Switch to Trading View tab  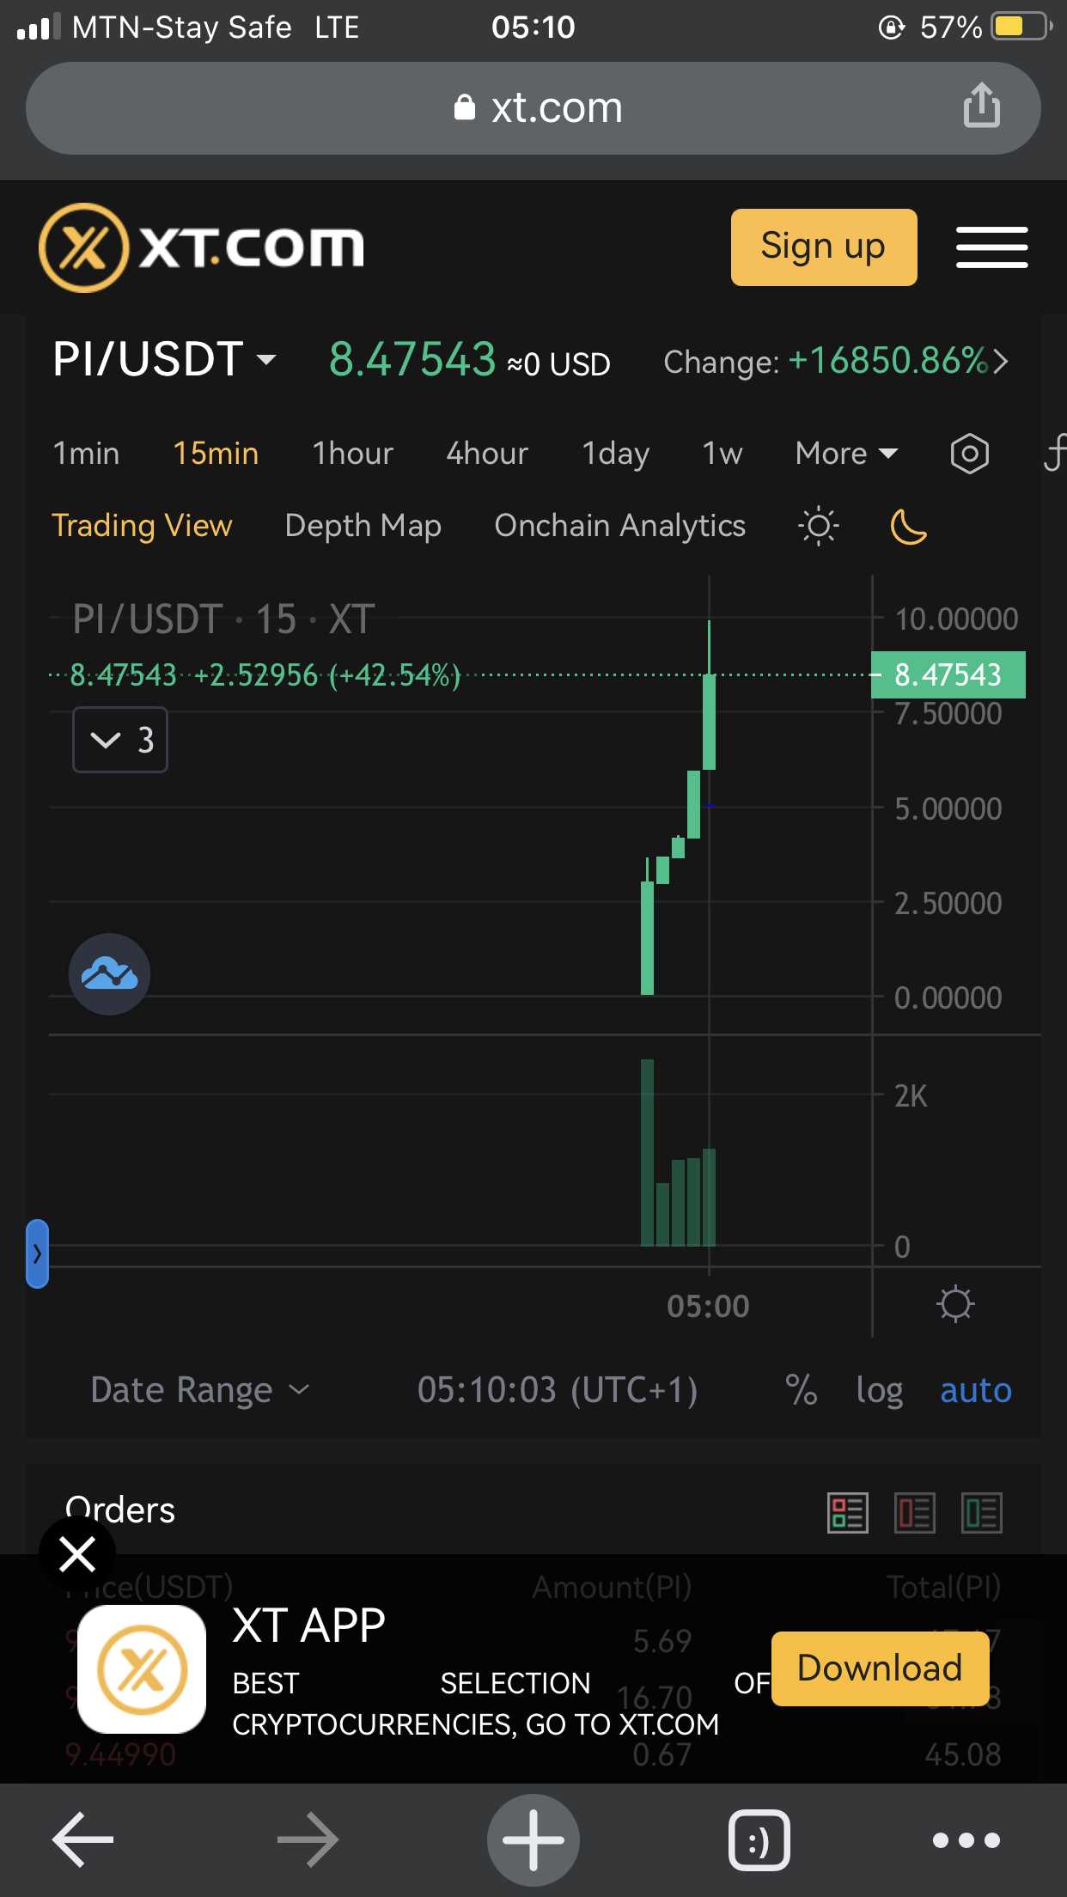[x=142, y=525]
